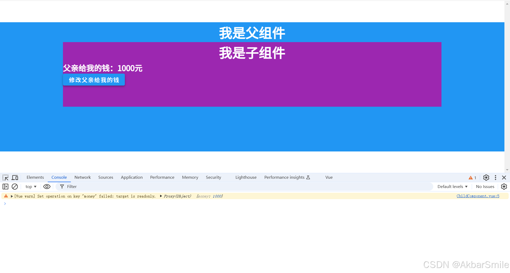The width and height of the screenshot is (510, 273).
Task: Select the Security tab
Action: [x=214, y=177]
